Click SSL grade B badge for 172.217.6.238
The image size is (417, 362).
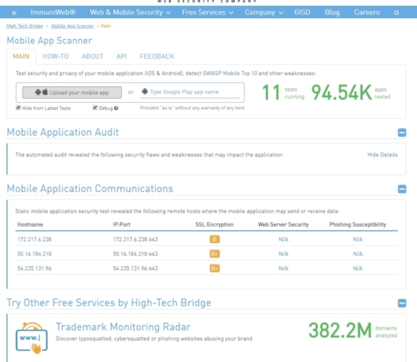click(214, 239)
